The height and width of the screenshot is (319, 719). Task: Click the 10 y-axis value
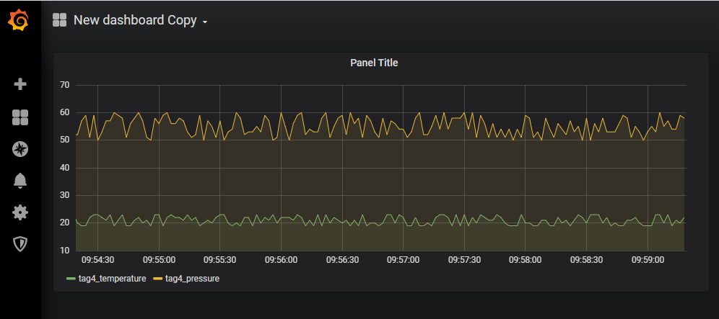pyautogui.click(x=65, y=251)
